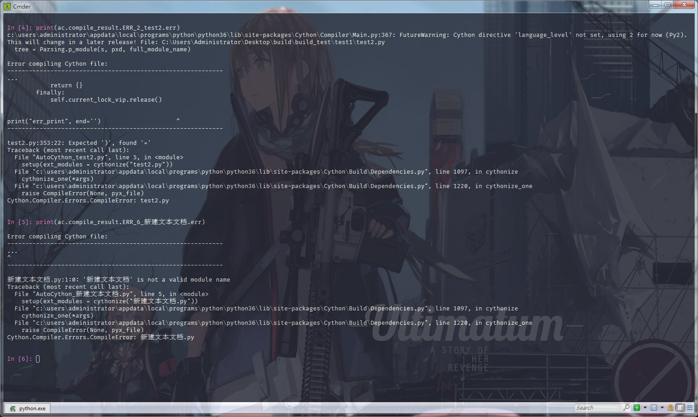Click 'tree = Parsing.p_module' warning line

(103, 49)
